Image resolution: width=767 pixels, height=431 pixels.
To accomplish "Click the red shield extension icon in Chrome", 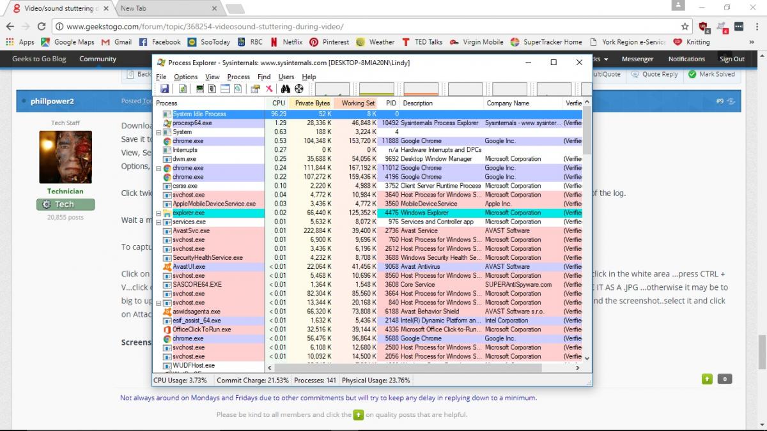I will coord(704,27).
